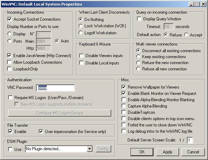Enable Display Query Window checkbox
The height and width of the screenshot is (160, 208).
[139, 19]
